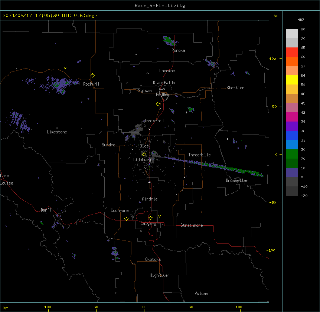Click the Sundre label
320x312 pixels.
coord(108,145)
